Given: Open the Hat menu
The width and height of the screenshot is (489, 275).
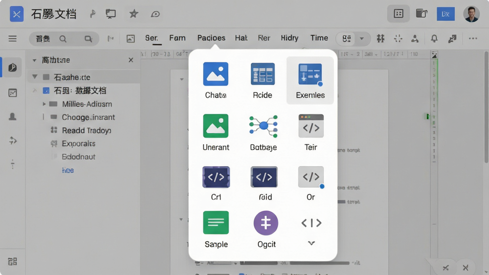Looking at the screenshot, I should tap(241, 38).
